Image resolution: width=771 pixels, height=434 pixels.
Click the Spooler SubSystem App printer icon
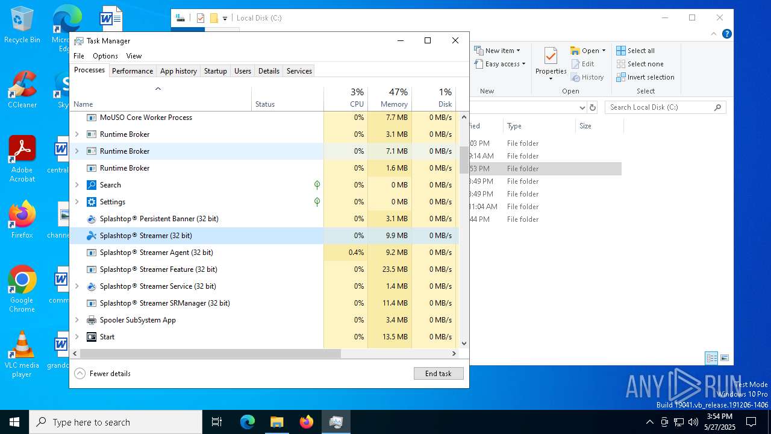pyautogui.click(x=92, y=320)
